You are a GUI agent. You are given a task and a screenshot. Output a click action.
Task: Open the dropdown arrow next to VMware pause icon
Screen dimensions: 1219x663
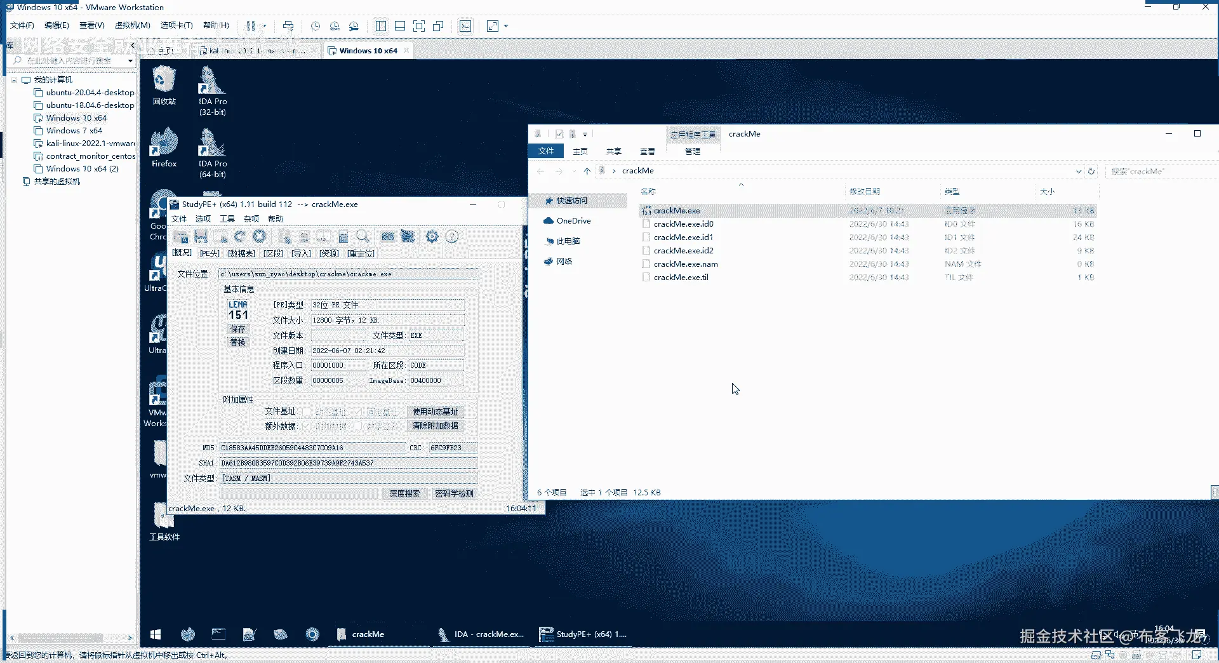pyautogui.click(x=264, y=26)
